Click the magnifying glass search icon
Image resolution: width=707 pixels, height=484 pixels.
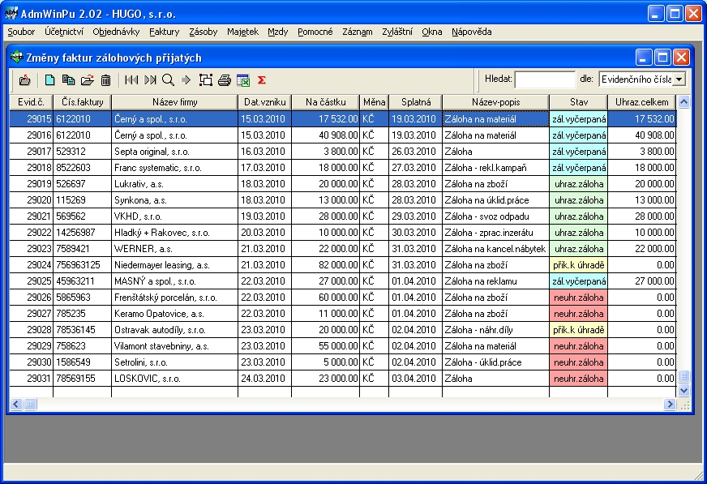[168, 79]
